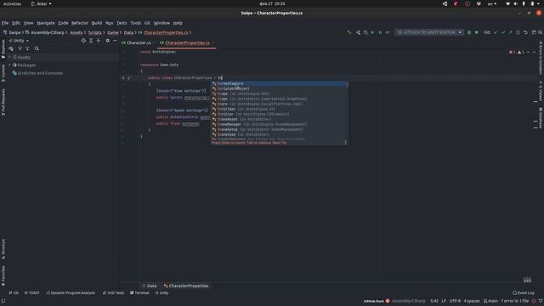
Task: Select SceneManager from the completion list
Action: (x=280, y=124)
